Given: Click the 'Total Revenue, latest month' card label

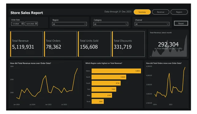Looking at the screenshot, I should tap(161, 33).
